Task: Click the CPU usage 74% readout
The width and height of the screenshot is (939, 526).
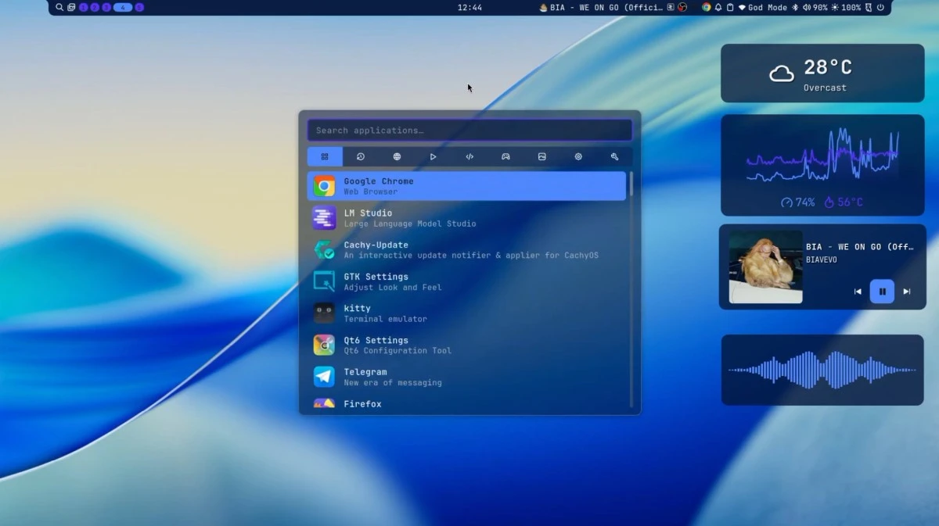Action: pyautogui.click(x=797, y=202)
